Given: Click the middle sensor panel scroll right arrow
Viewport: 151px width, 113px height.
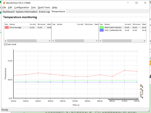Looking at the screenshot, I should (97, 41).
